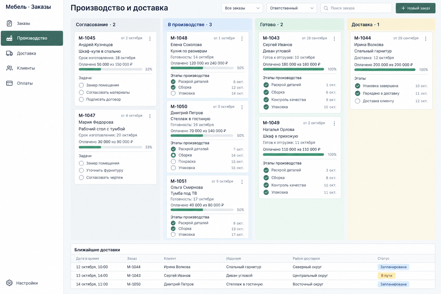Click the search magnifier icon

326,8
